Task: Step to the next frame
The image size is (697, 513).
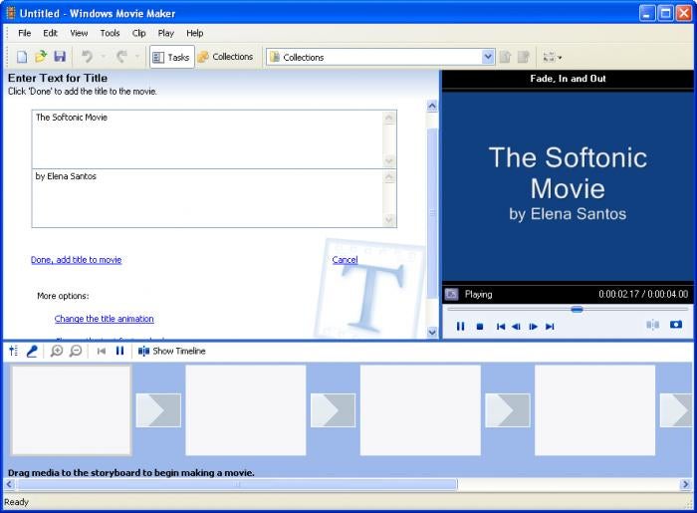Action: click(534, 326)
